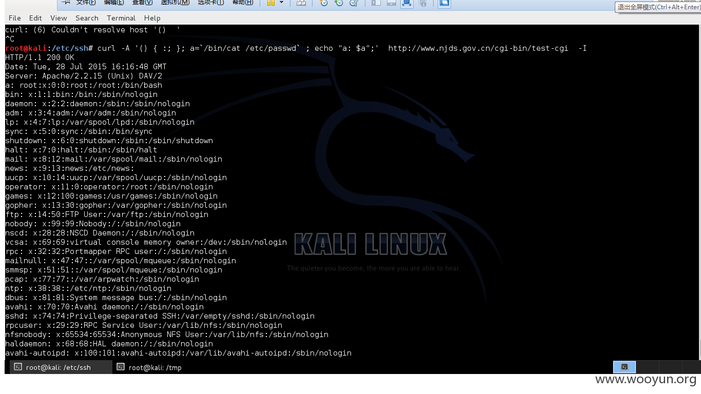Toggle the thumbnail bar icon
The width and height of the screenshot is (701, 394).
(392, 3)
